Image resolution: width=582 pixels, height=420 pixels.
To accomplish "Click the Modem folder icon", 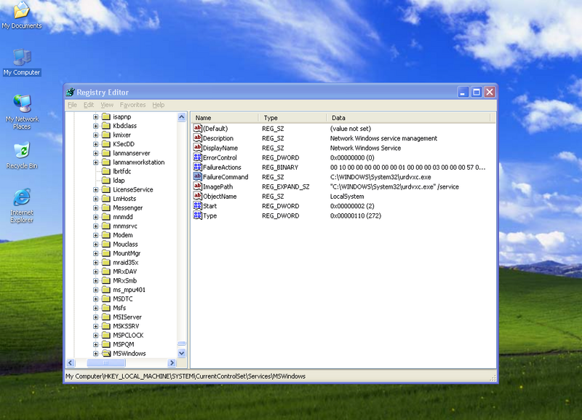I will pos(106,235).
